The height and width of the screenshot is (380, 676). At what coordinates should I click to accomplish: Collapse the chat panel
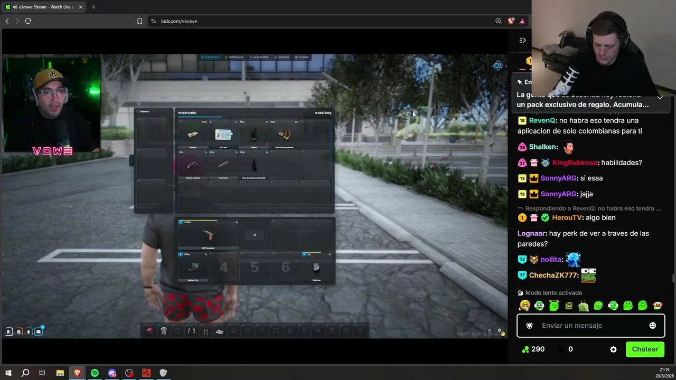[522, 40]
